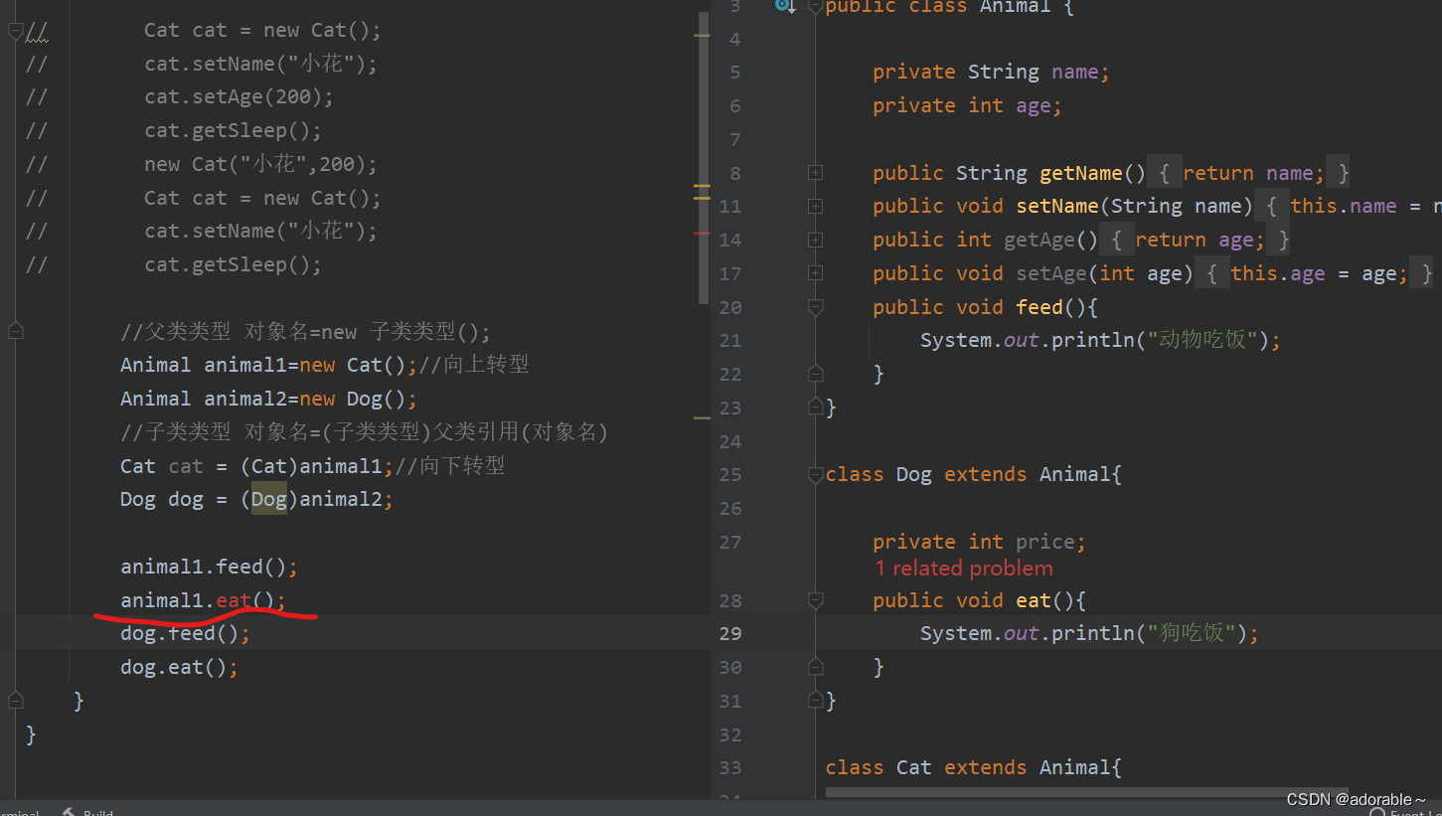Click the 'dog' variable in 'Dog dog ='
The height and width of the screenshot is (816, 1442).
tap(186, 499)
